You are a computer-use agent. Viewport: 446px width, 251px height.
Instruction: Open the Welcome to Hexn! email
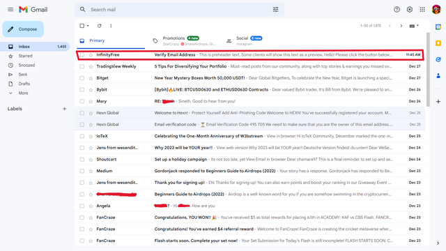click(x=250, y=113)
